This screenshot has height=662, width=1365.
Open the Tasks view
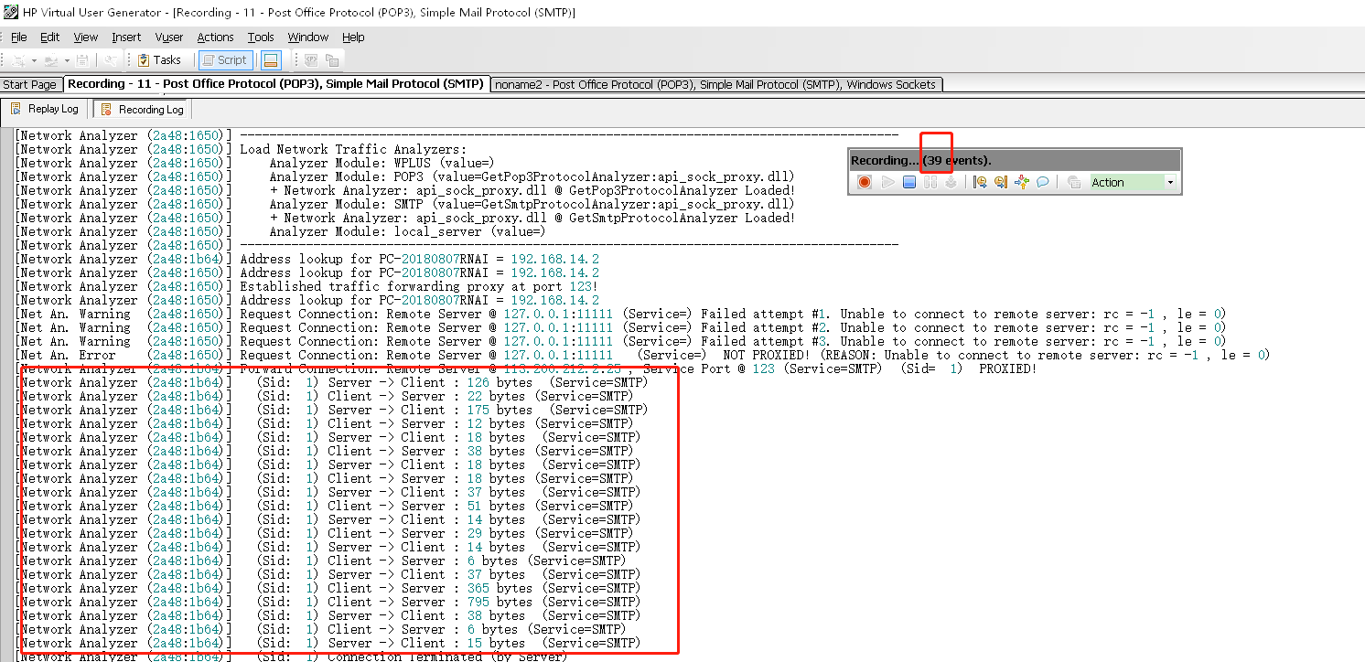(159, 60)
